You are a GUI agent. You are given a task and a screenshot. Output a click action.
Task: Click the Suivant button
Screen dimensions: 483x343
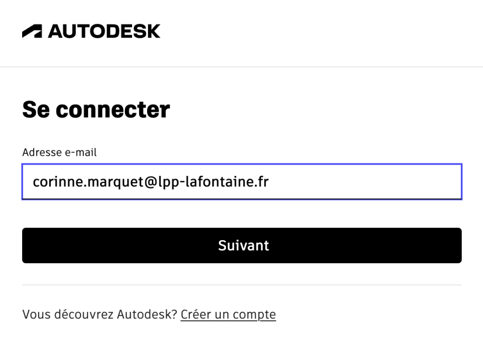(242, 246)
